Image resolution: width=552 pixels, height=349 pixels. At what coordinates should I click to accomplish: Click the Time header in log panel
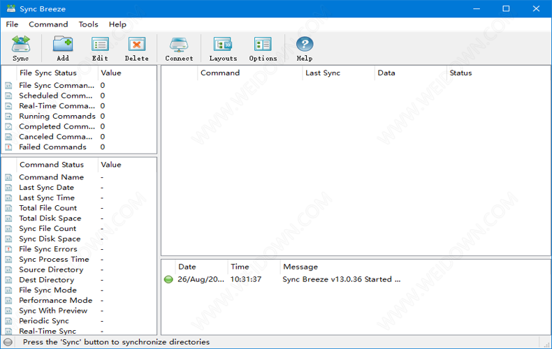[x=254, y=267]
